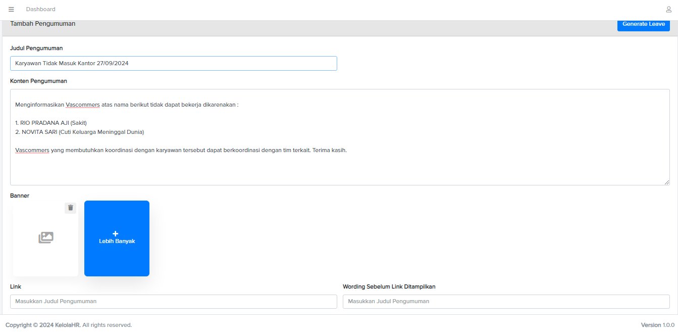Place cursor on RIO PRADANA AJI line
Image resolution: width=678 pixels, height=336 pixels.
point(51,123)
